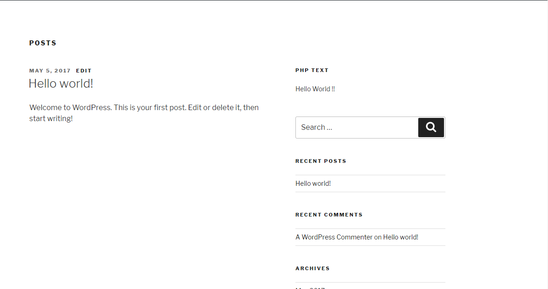This screenshot has height=289, width=548.
Task: Click the Posts heading
Action: tap(43, 43)
